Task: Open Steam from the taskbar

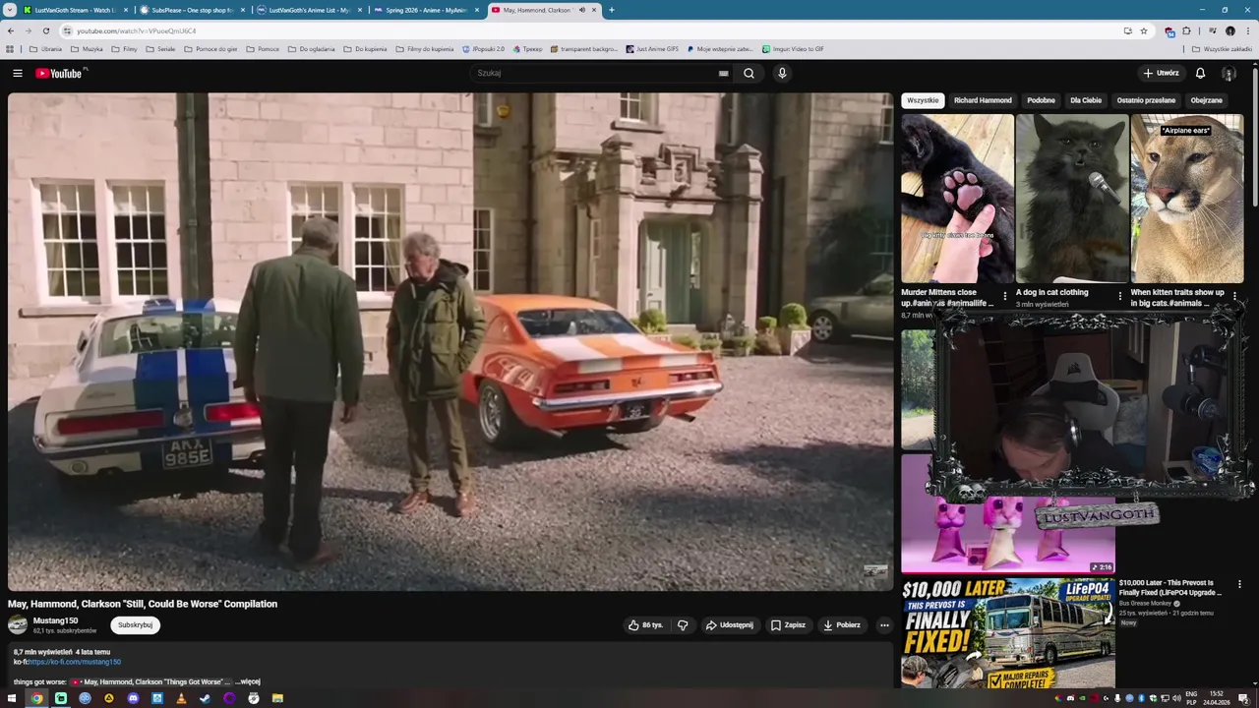Action: [205, 698]
